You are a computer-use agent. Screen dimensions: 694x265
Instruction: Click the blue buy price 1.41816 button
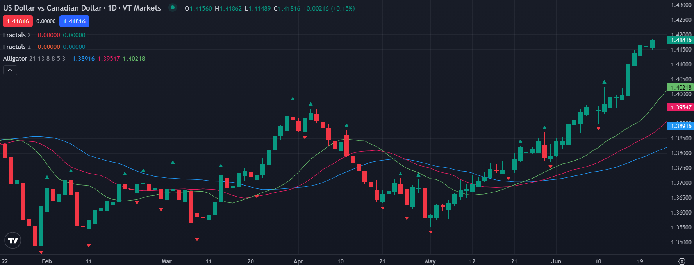coord(74,21)
